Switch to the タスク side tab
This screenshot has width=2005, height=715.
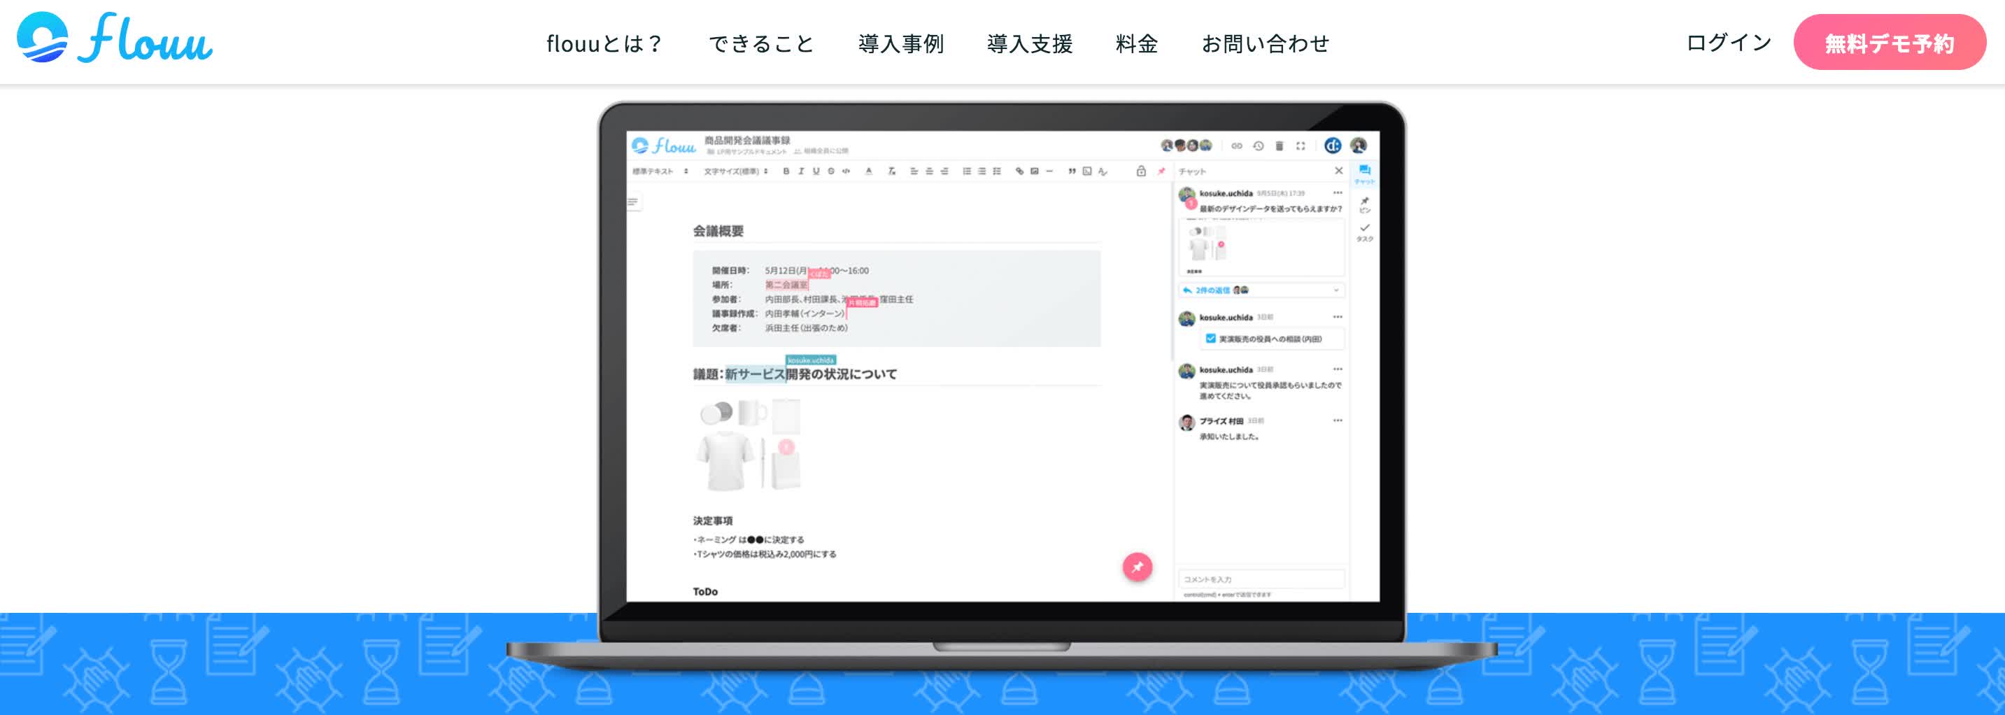1364,233
